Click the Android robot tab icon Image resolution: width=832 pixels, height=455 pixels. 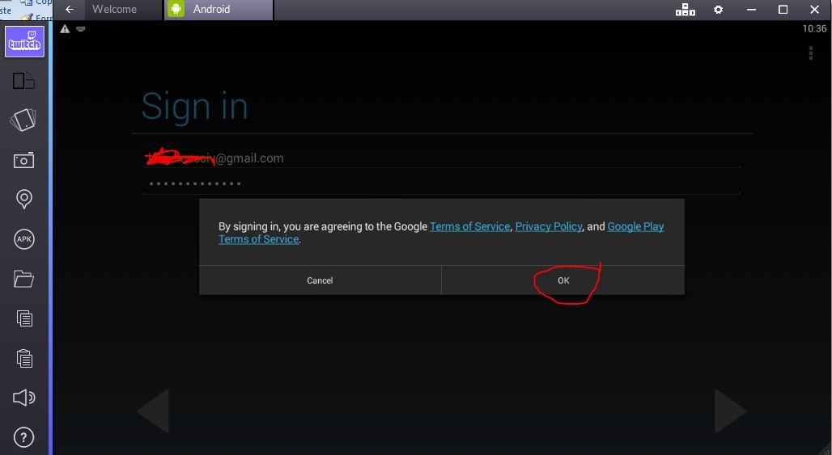click(x=176, y=9)
